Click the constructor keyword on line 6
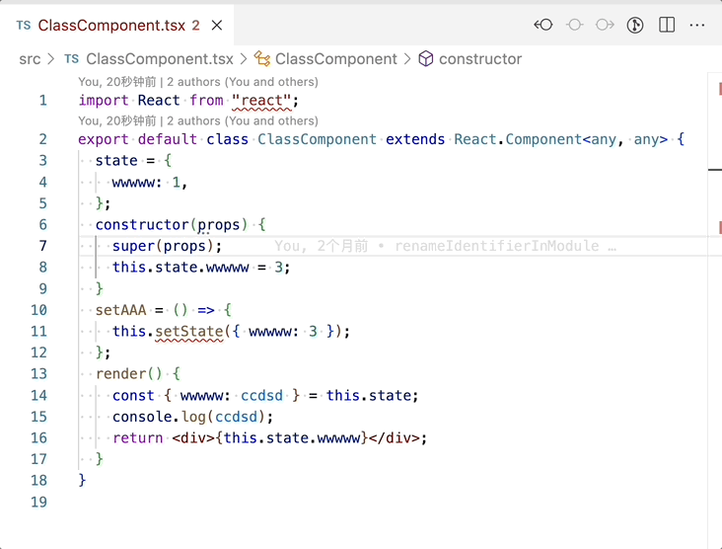The image size is (722, 549). 142,224
